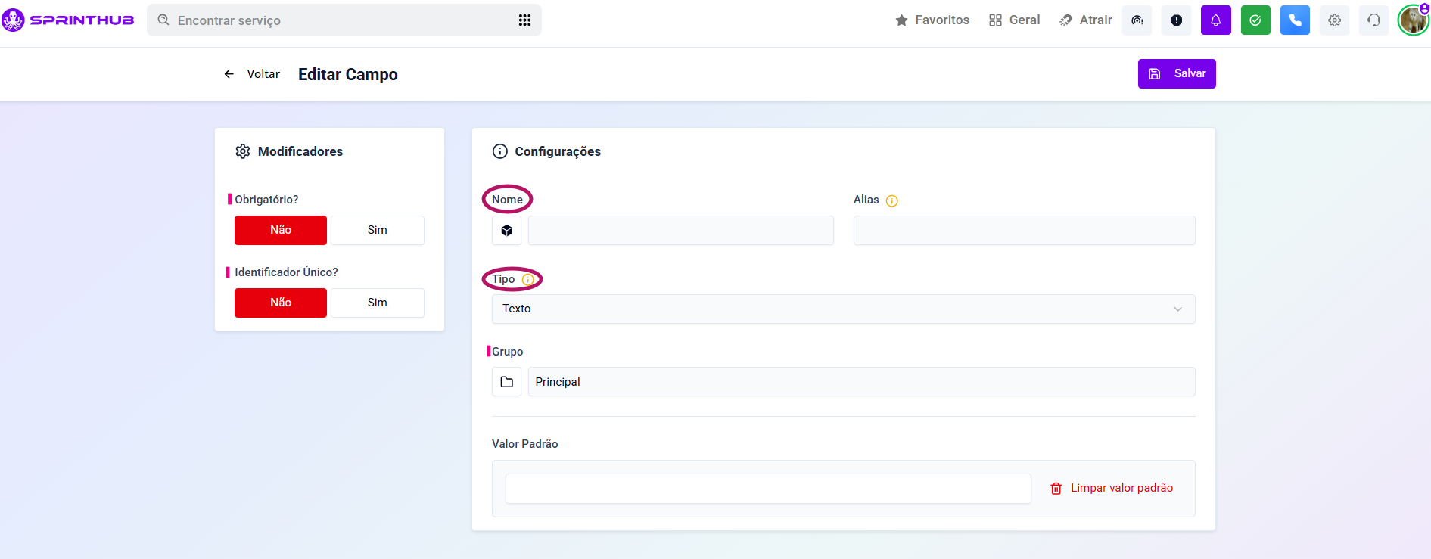
Task: Click into the Alias input field
Action: point(1023,231)
